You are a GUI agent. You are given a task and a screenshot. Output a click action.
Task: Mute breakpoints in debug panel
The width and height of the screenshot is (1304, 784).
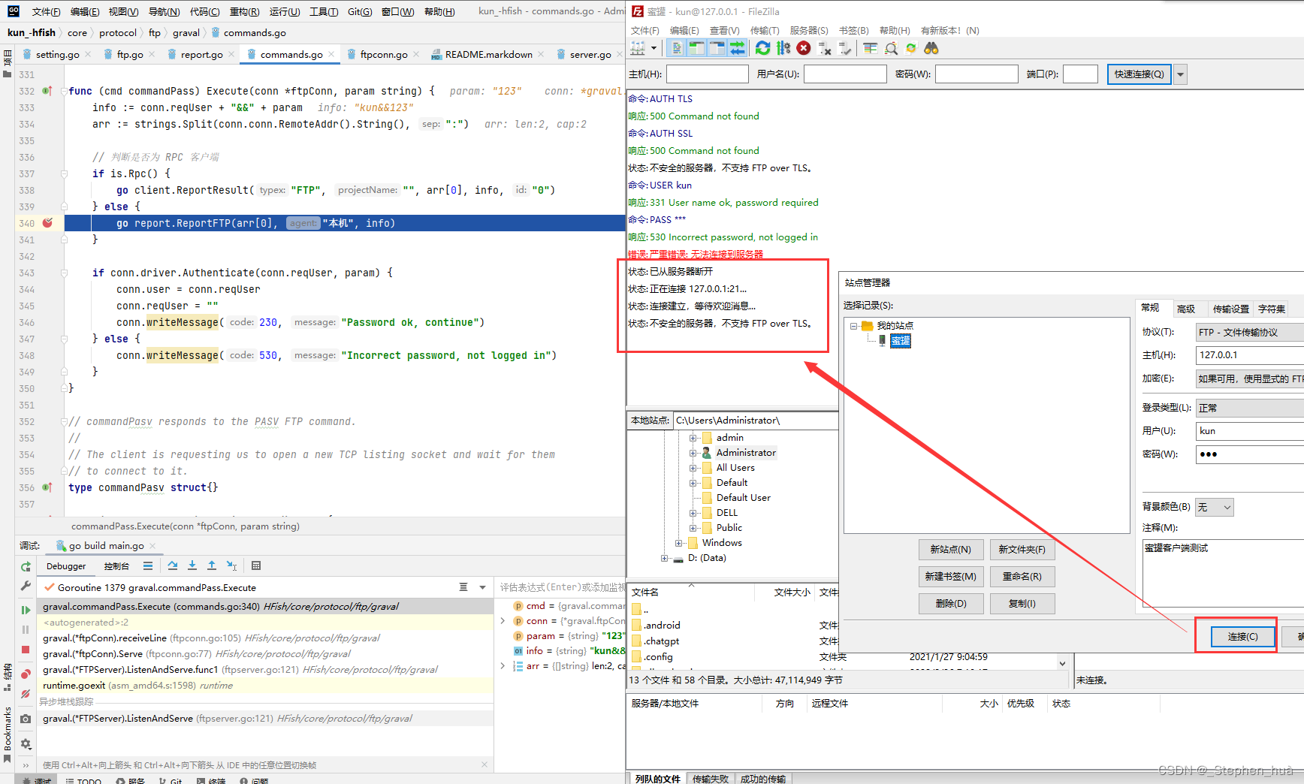tap(26, 694)
